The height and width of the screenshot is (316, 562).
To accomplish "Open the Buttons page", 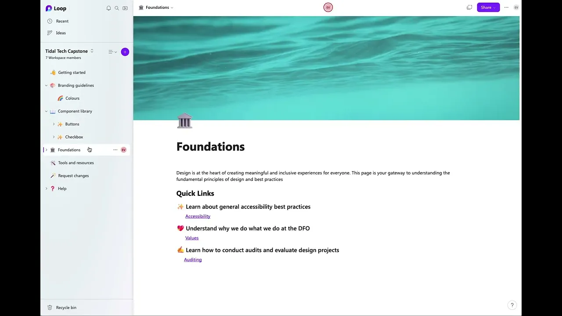I will click(72, 124).
